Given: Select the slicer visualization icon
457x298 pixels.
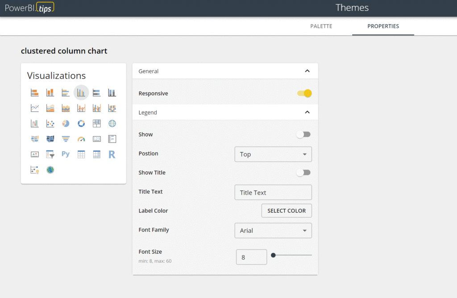Looking at the screenshot, I should coord(50,154).
